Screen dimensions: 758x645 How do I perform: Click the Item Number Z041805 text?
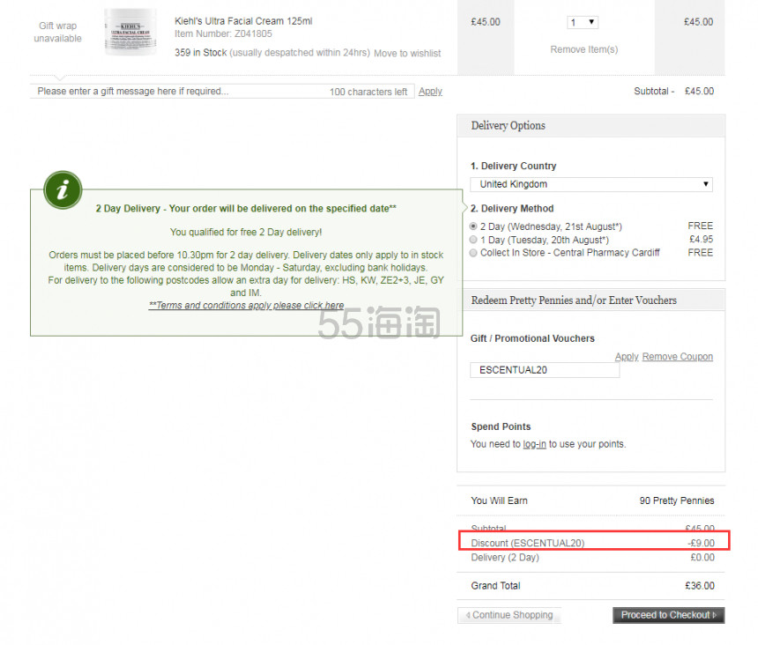tap(223, 33)
